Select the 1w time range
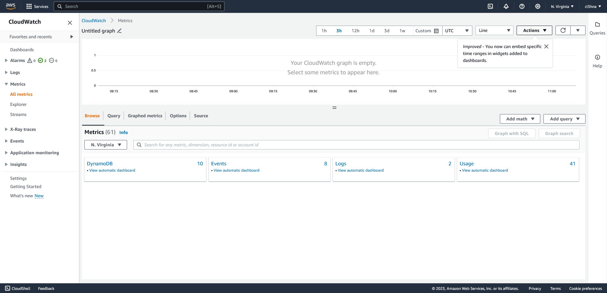This screenshot has height=293, width=607. (x=402, y=31)
